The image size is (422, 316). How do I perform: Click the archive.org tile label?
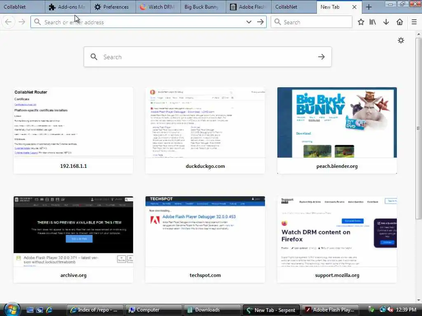tap(73, 275)
